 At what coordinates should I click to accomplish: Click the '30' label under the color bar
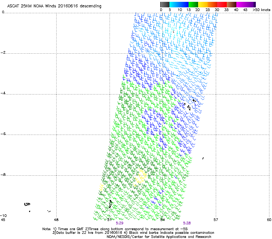(217, 10)
